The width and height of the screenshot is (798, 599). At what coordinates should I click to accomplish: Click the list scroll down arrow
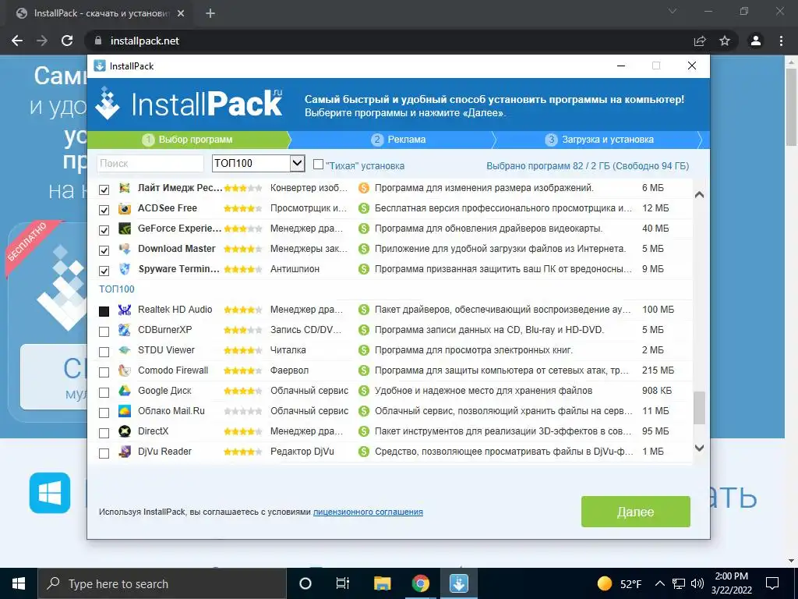[x=699, y=448]
